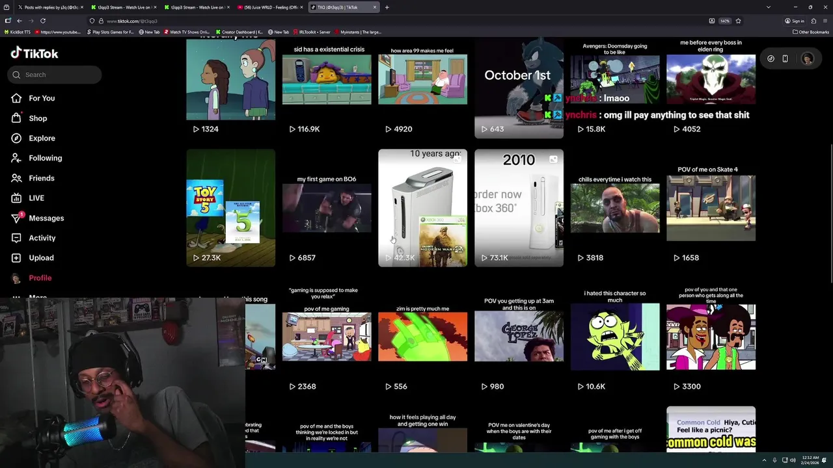
Task: Open 'how area 99 makes me feel' video
Action: tap(423, 79)
